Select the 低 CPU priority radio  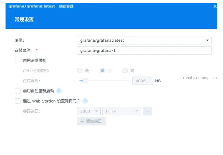coord(80,71)
